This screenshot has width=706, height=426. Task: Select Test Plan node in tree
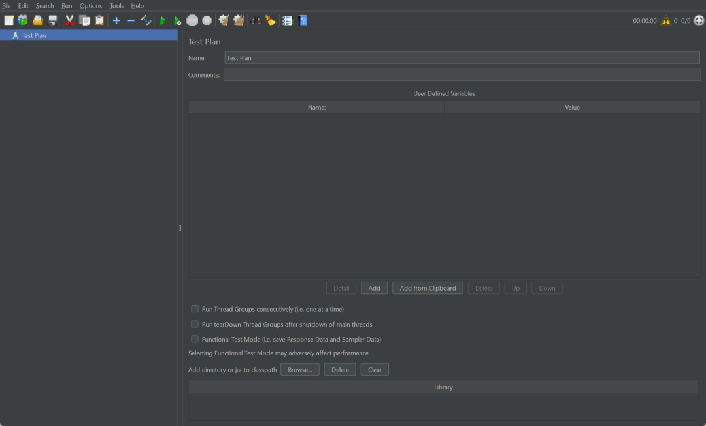(89, 35)
